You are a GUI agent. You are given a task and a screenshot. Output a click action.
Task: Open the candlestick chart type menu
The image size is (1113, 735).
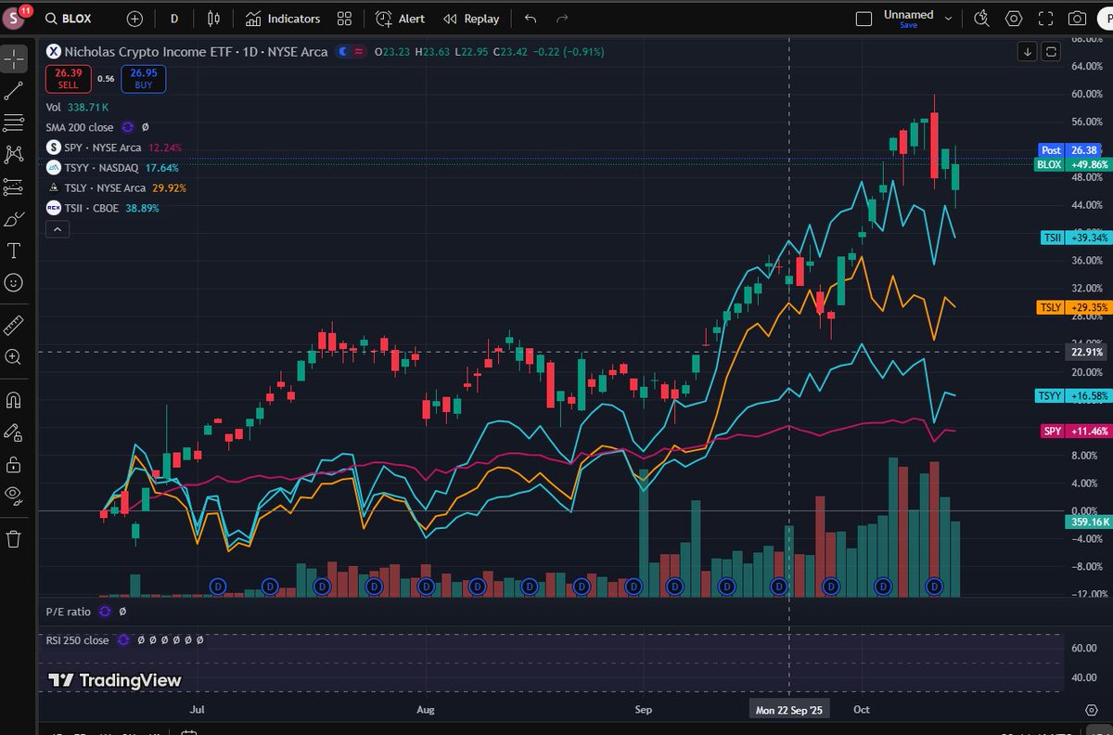click(215, 19)
